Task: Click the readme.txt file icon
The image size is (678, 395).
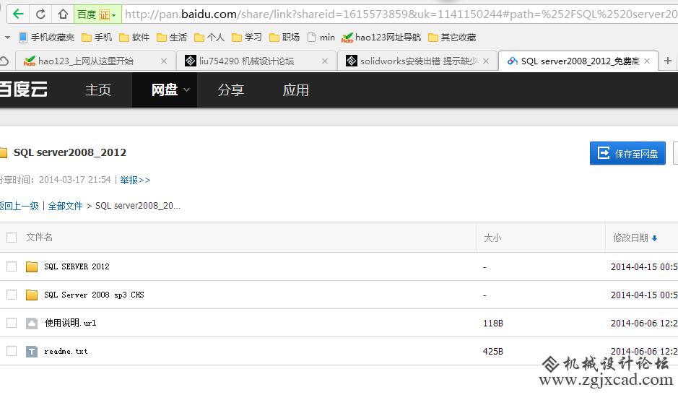Action: pos(32,351)
